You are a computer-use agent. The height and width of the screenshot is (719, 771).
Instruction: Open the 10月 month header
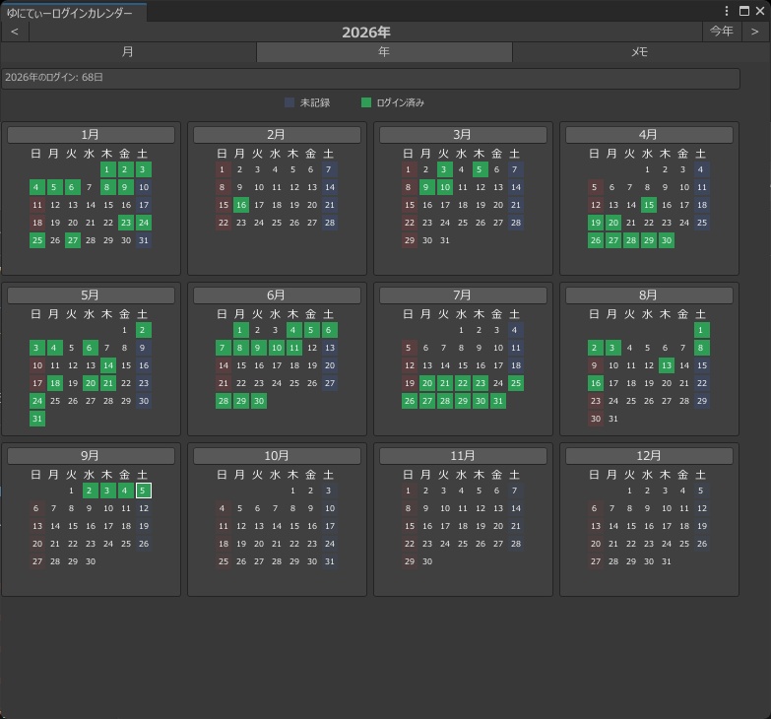pyautogui.click(x=277, y=456)
